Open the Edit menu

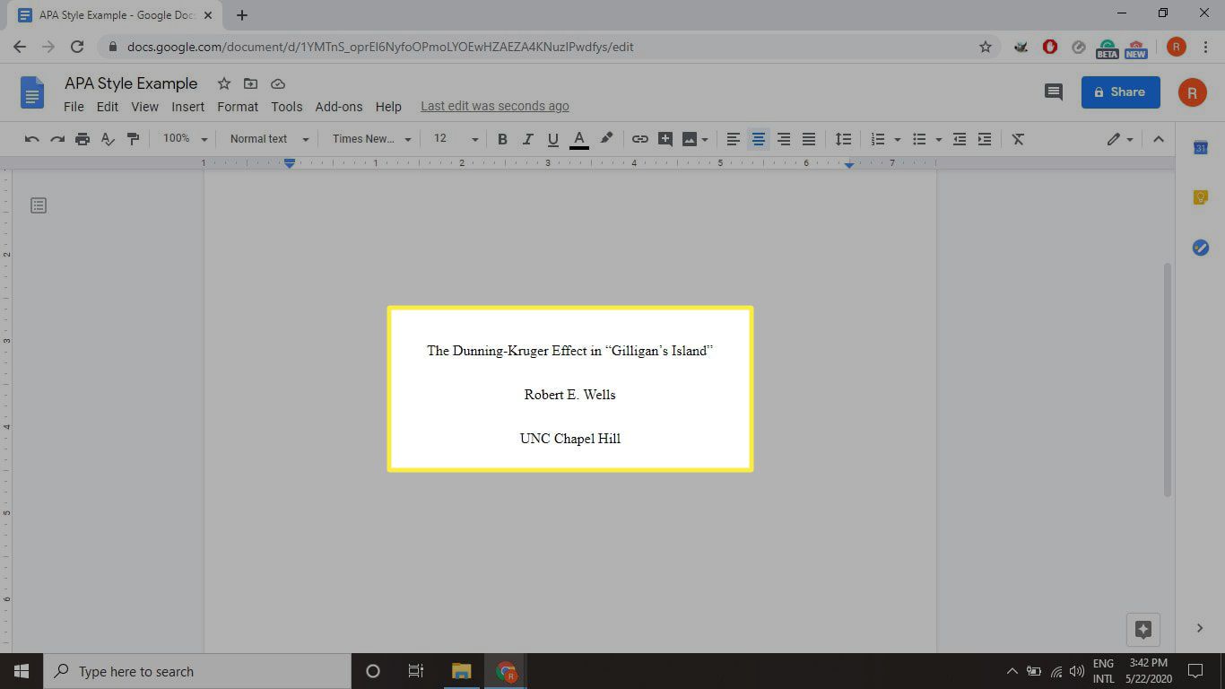coord(108,107)
